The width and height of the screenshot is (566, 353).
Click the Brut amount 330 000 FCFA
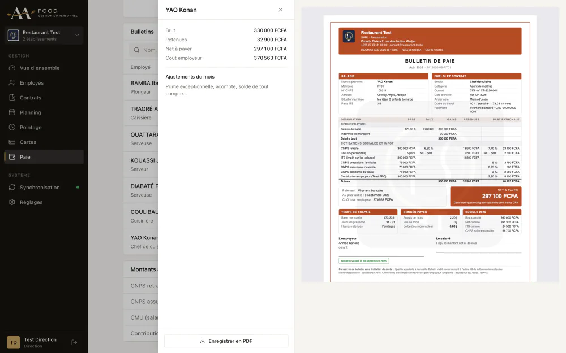pos(270,30)
